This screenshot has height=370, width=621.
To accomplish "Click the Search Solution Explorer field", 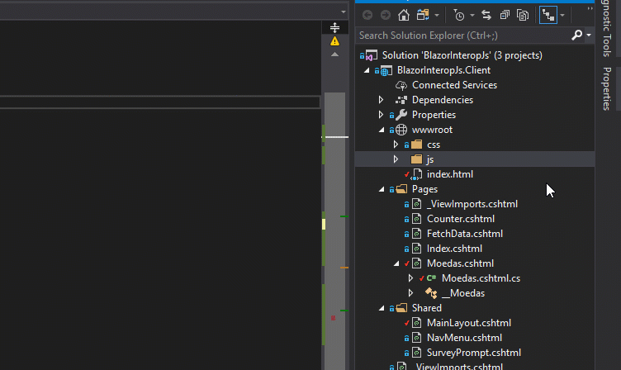I will pyautogui.click(x=463, y=36).
